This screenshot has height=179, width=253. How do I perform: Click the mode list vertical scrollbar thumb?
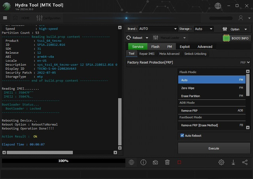248,85
